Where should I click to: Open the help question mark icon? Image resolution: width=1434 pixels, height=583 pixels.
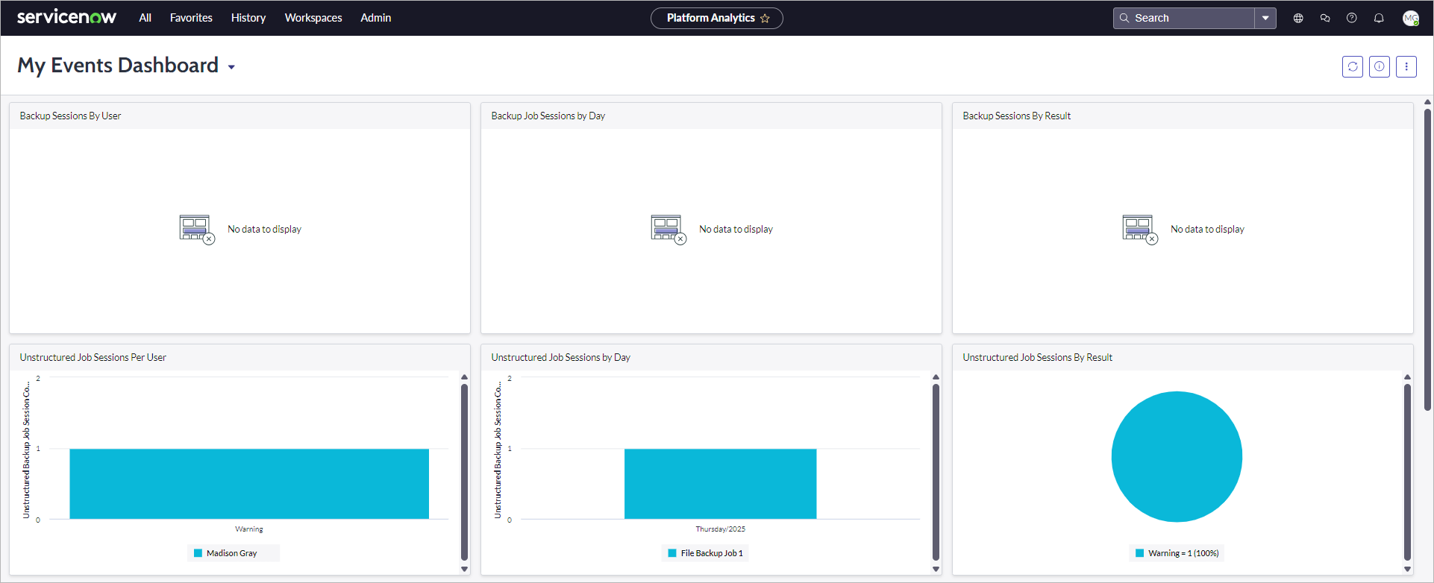coord(1351,18)
